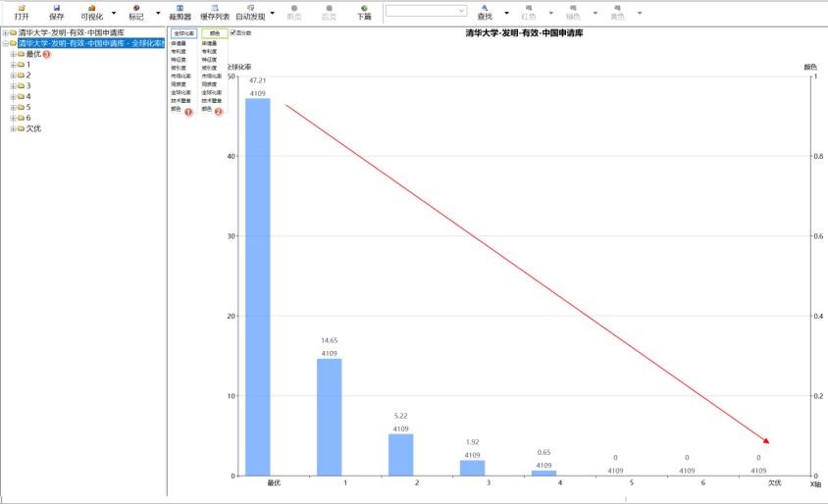
Task: Select the tree item folder labeled 3
Action: [x=28, y=86]
